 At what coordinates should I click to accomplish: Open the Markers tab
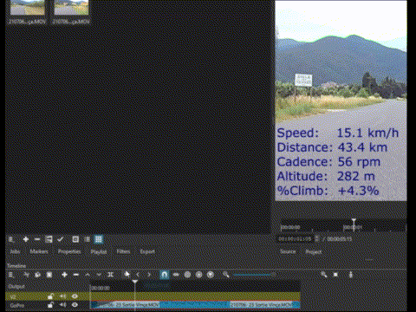(x=39, y=251)
